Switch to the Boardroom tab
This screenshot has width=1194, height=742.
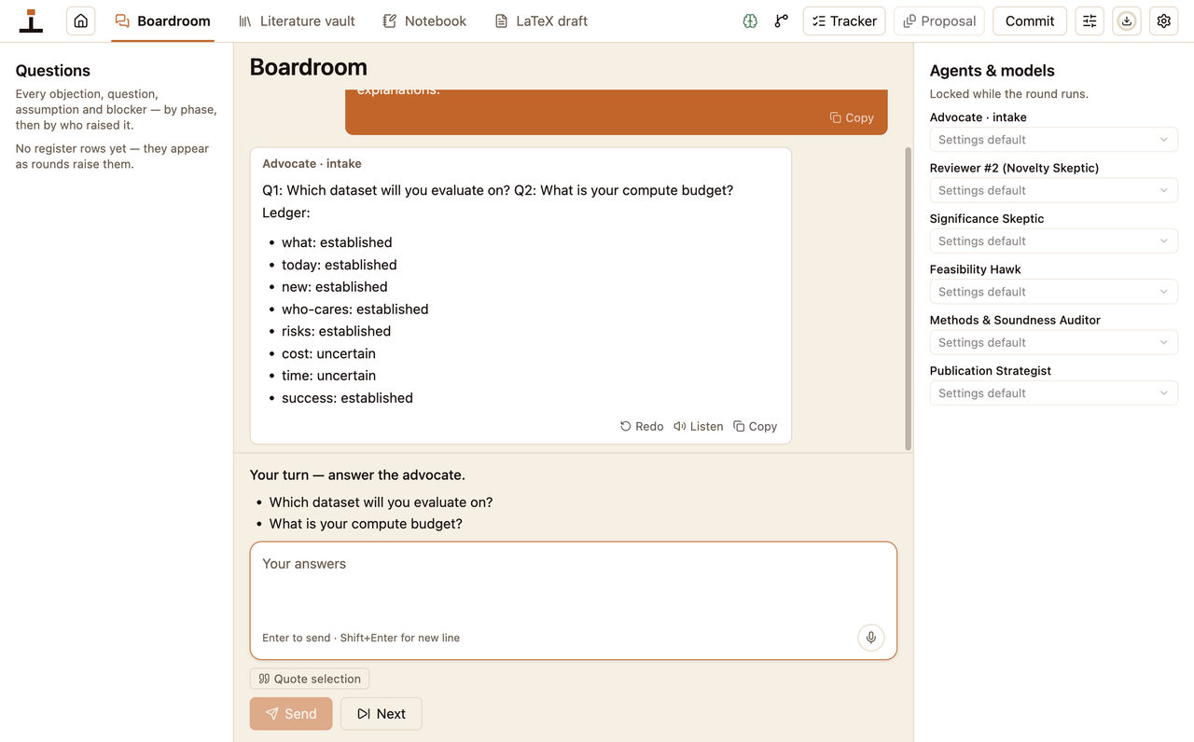click(162, 21)
